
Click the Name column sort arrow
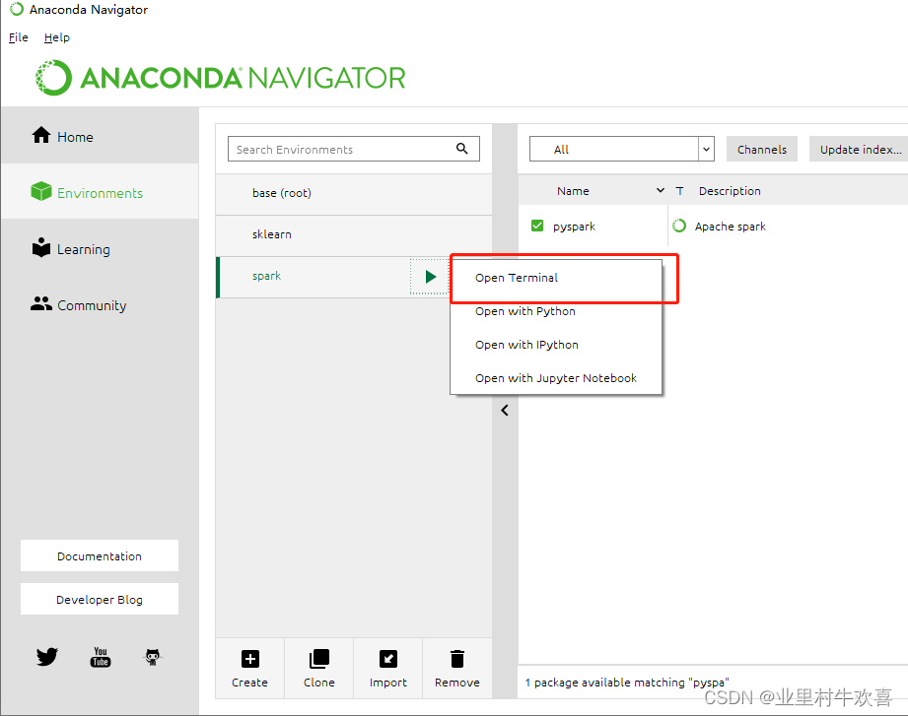pos(661,190)
